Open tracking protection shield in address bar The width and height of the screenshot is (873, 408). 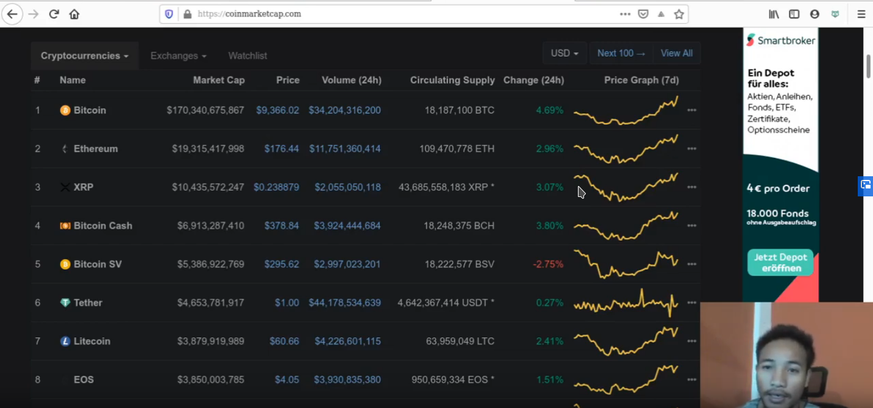click(x=169, y=14)
